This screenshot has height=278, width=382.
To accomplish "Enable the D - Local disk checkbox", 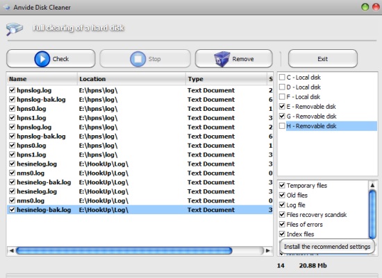I will (x=282, y=87).
